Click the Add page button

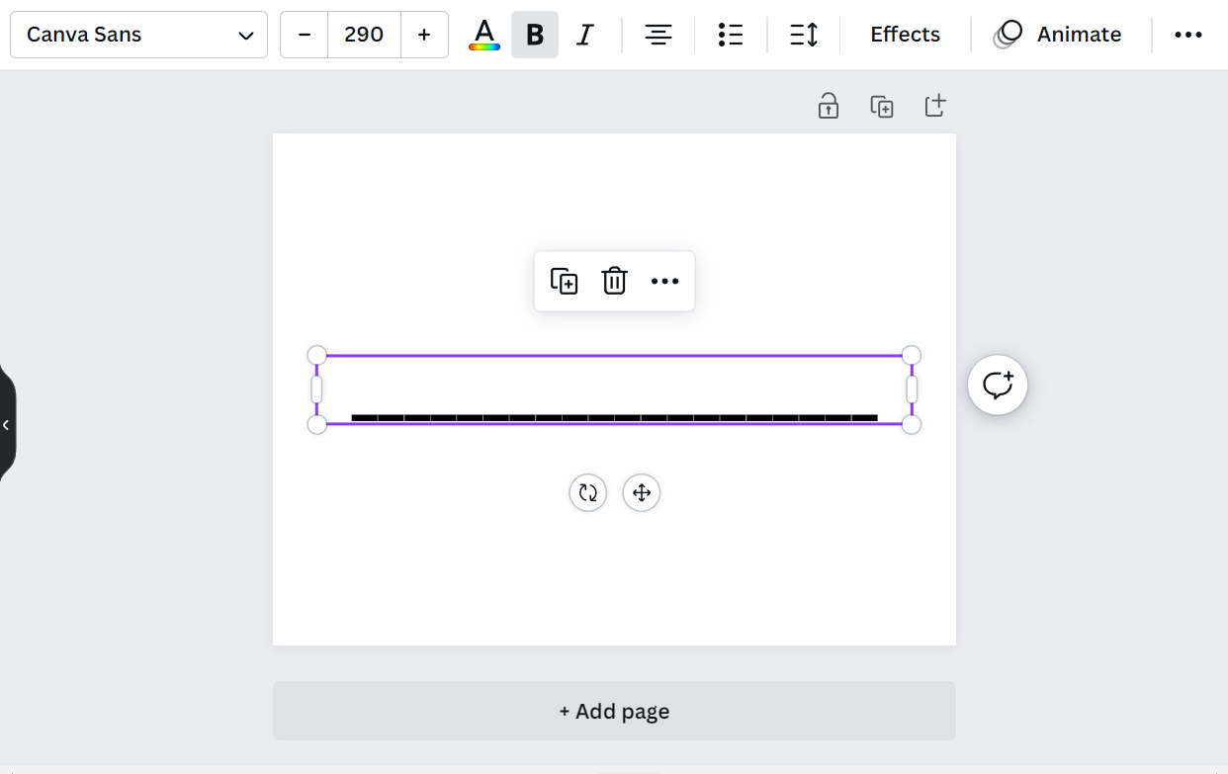tap(614, 710)
